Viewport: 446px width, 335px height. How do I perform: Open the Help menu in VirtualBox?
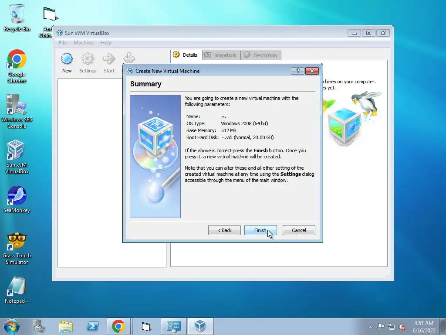106,43
